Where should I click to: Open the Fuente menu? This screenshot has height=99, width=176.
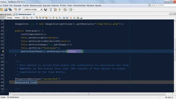pos(26,5)
